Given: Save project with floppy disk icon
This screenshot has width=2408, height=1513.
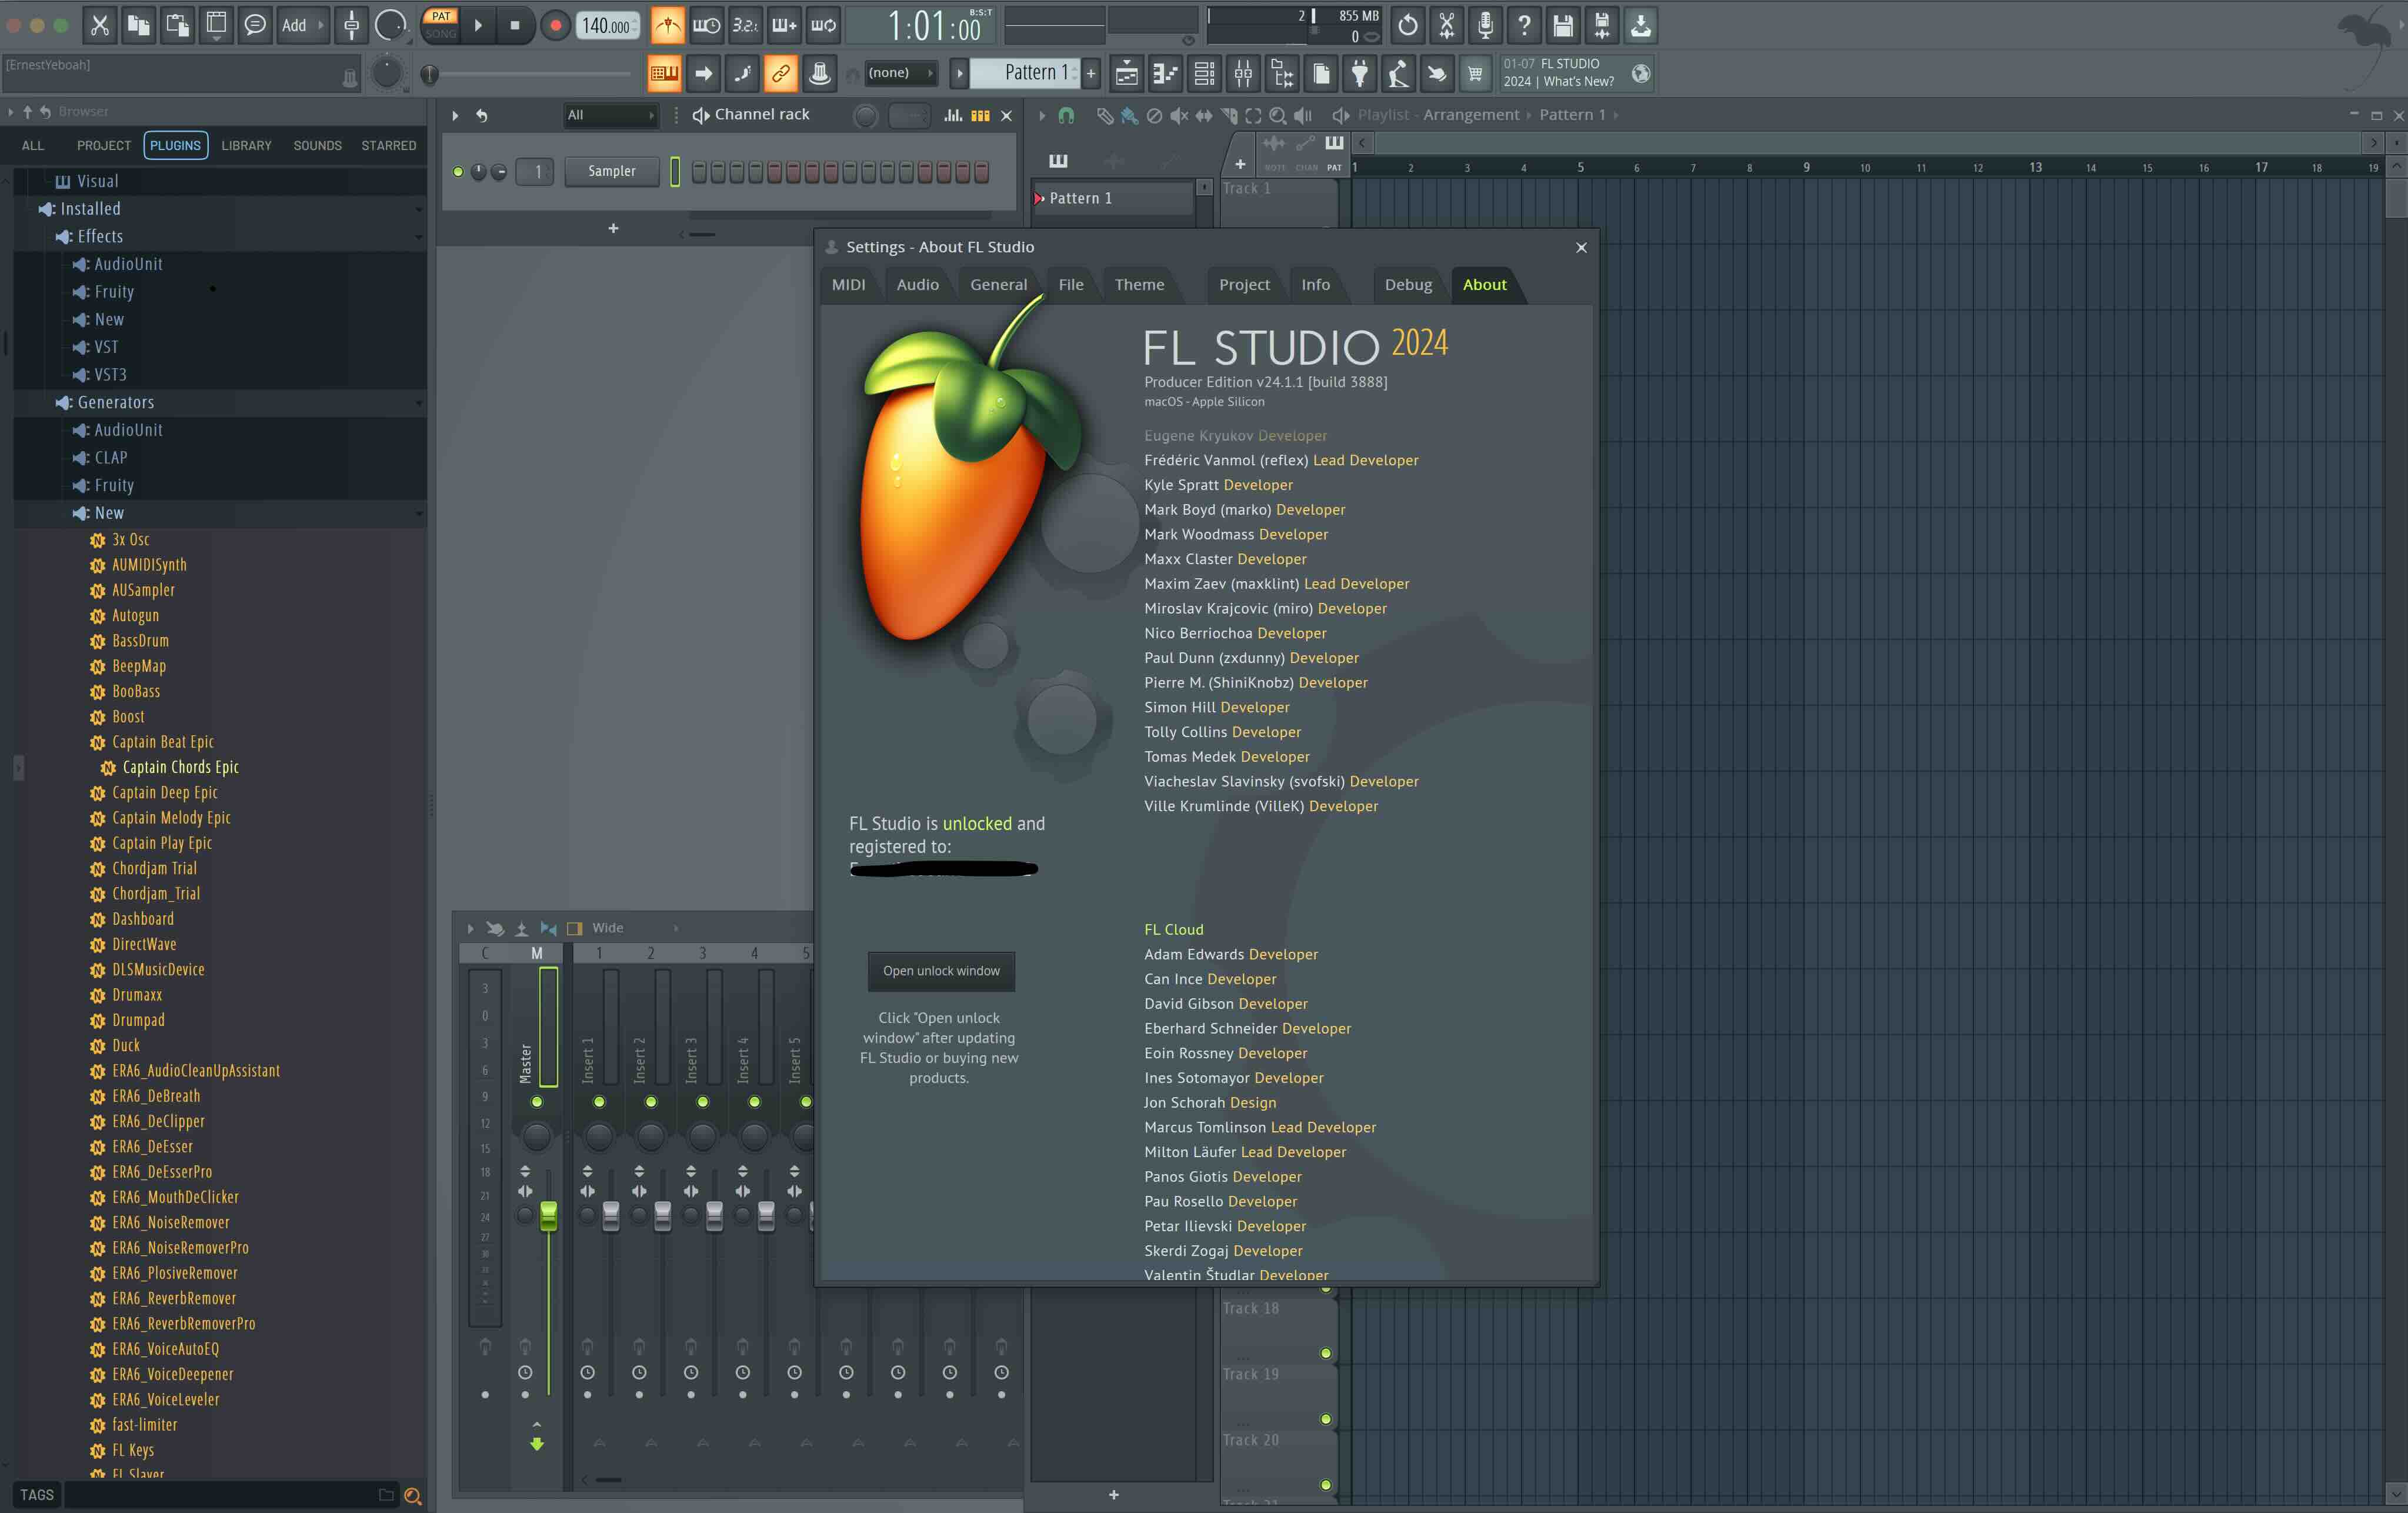Looking at the screenshot, I should pyautogui.click(x=1563, y=25).
